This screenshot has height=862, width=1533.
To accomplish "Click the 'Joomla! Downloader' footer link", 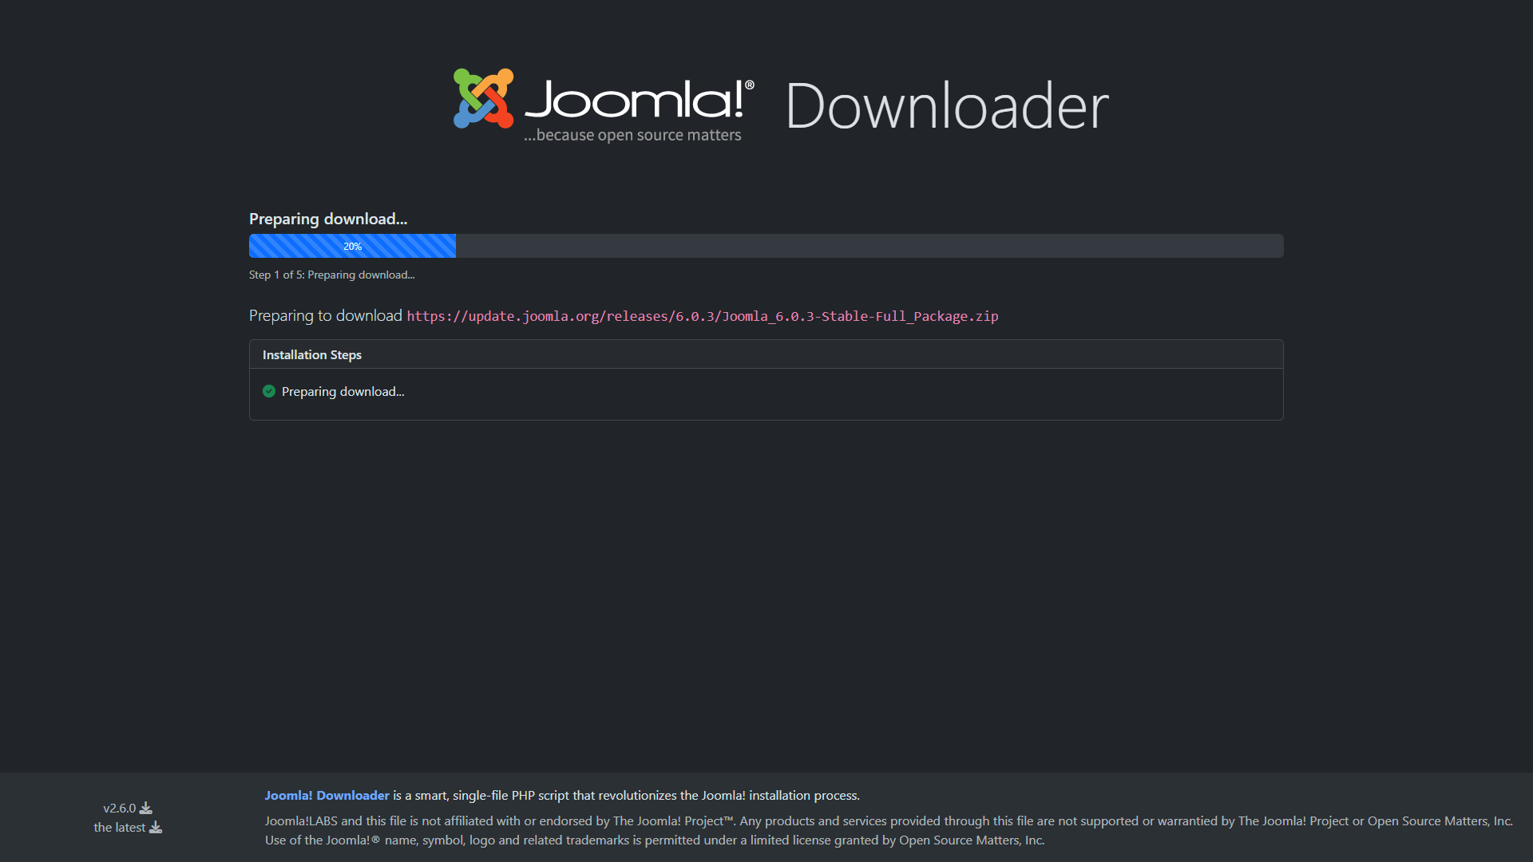I will 327,795.
